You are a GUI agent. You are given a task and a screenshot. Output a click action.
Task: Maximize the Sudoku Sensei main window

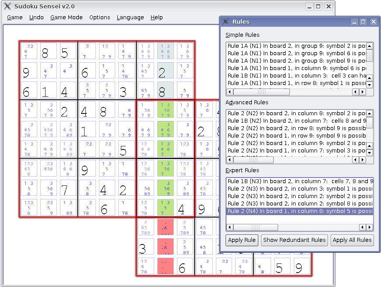click(318, 6)
